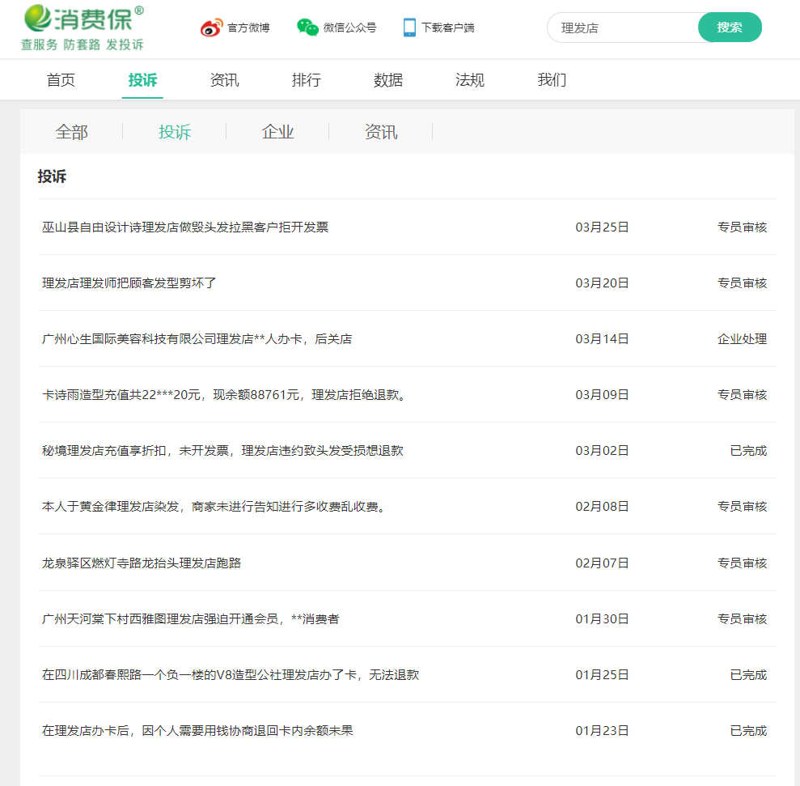
Task: Click the date 02月08日
Action: pos(602,507)
